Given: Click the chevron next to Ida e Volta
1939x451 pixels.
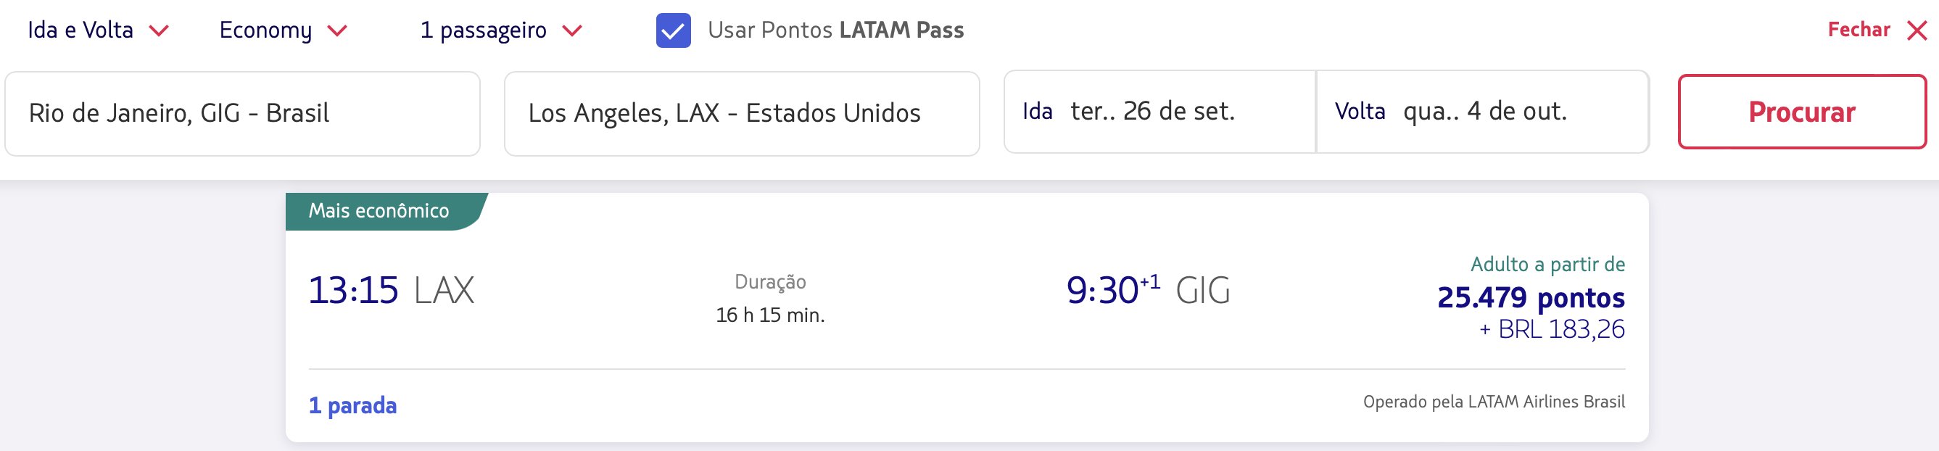Looking at the screenshot, I should pyautogui.click(x=159, y=31).
